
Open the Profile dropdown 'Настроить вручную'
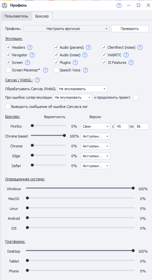(66, 29)
